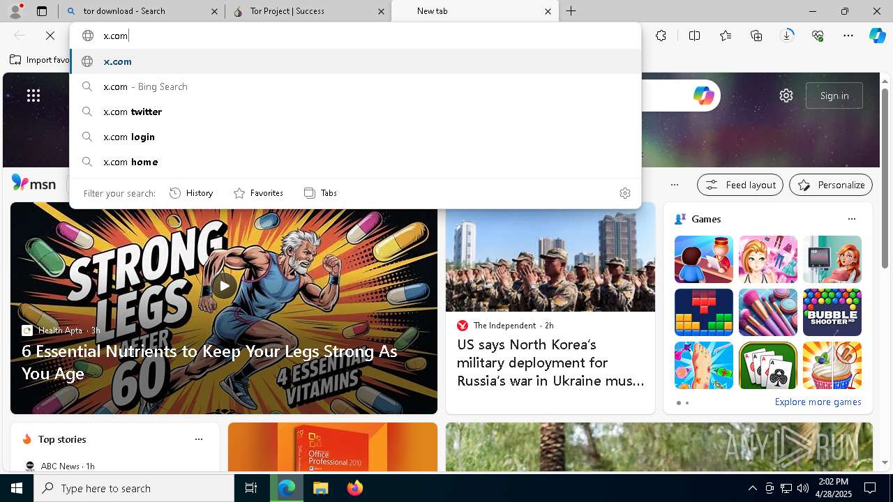Viewport: 893px width, 502px height.
Task: Open Task View on the taskbar
Action: [251, 488]
